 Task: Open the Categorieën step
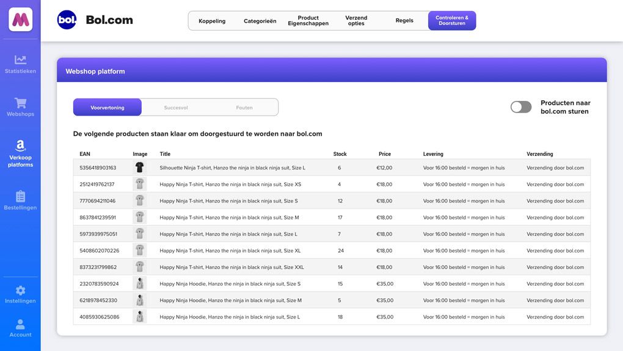(260, 21)
